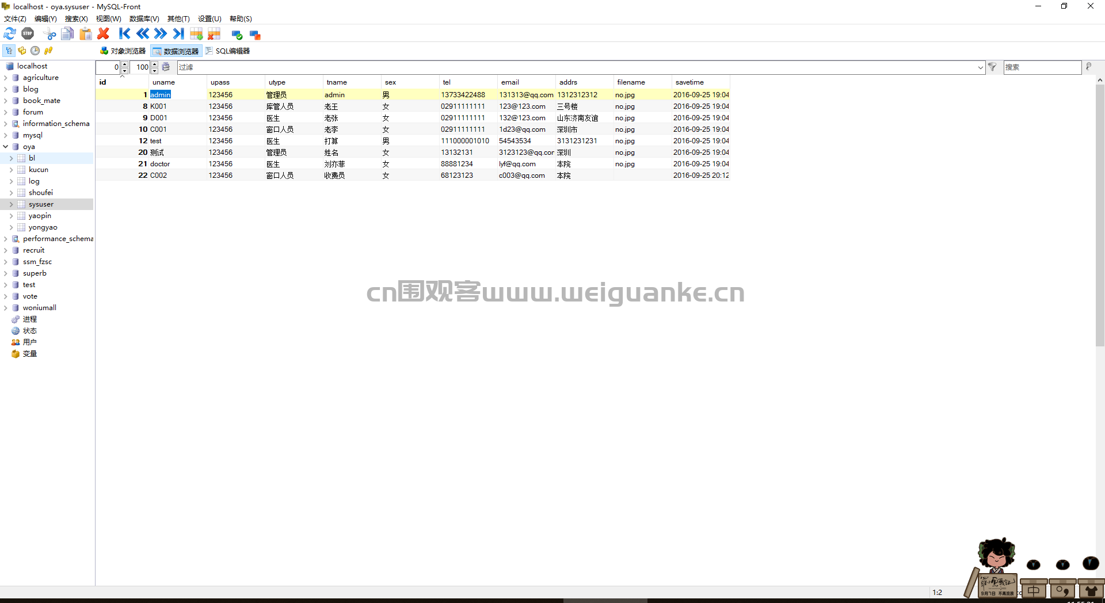Switch to SQL编辑器 tab

228,51
